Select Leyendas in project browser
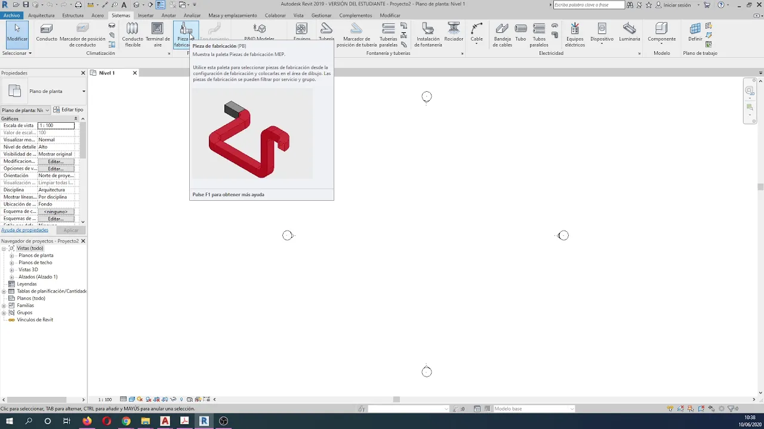This screenshot has height=429, width=764. (27, 284)
